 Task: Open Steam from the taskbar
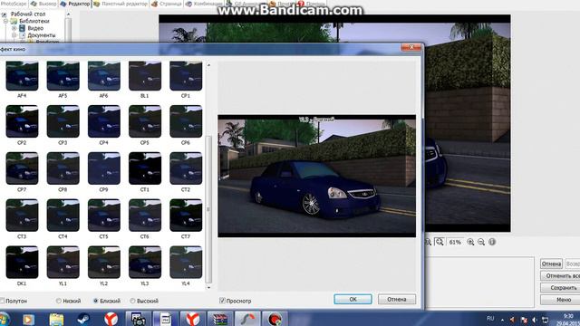click(83, 319)
